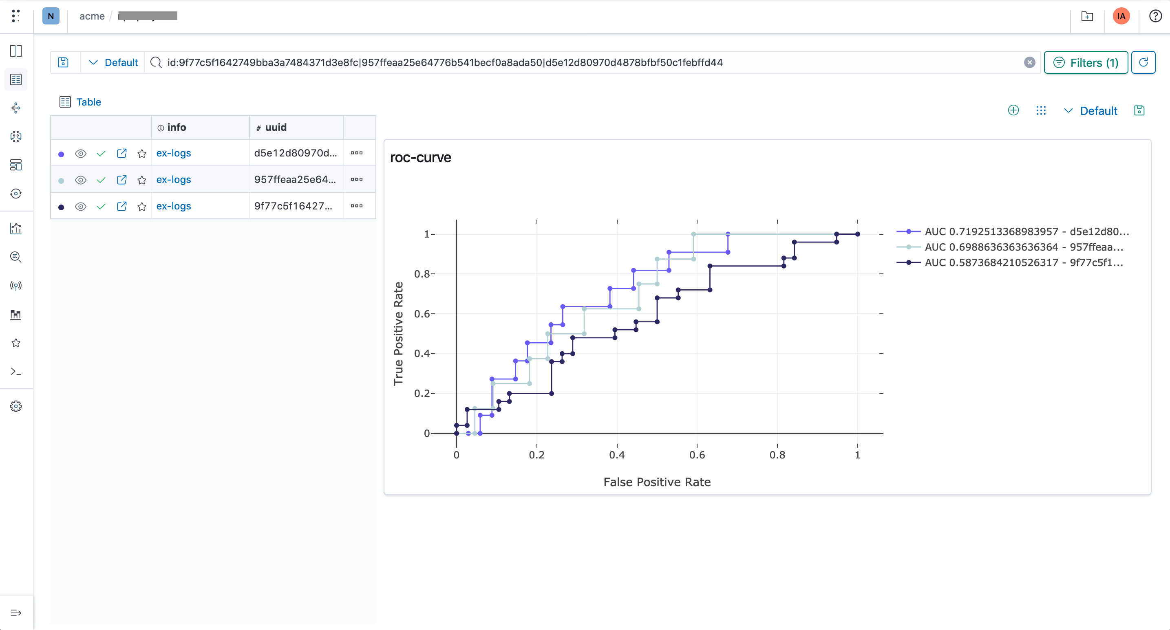Add a new chart with plus circle icon
The width and height of the screenshot is (1170, 630).
(1013, 110)
